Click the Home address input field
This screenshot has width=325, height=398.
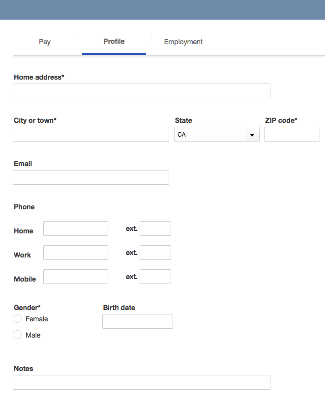pos(142,91)
